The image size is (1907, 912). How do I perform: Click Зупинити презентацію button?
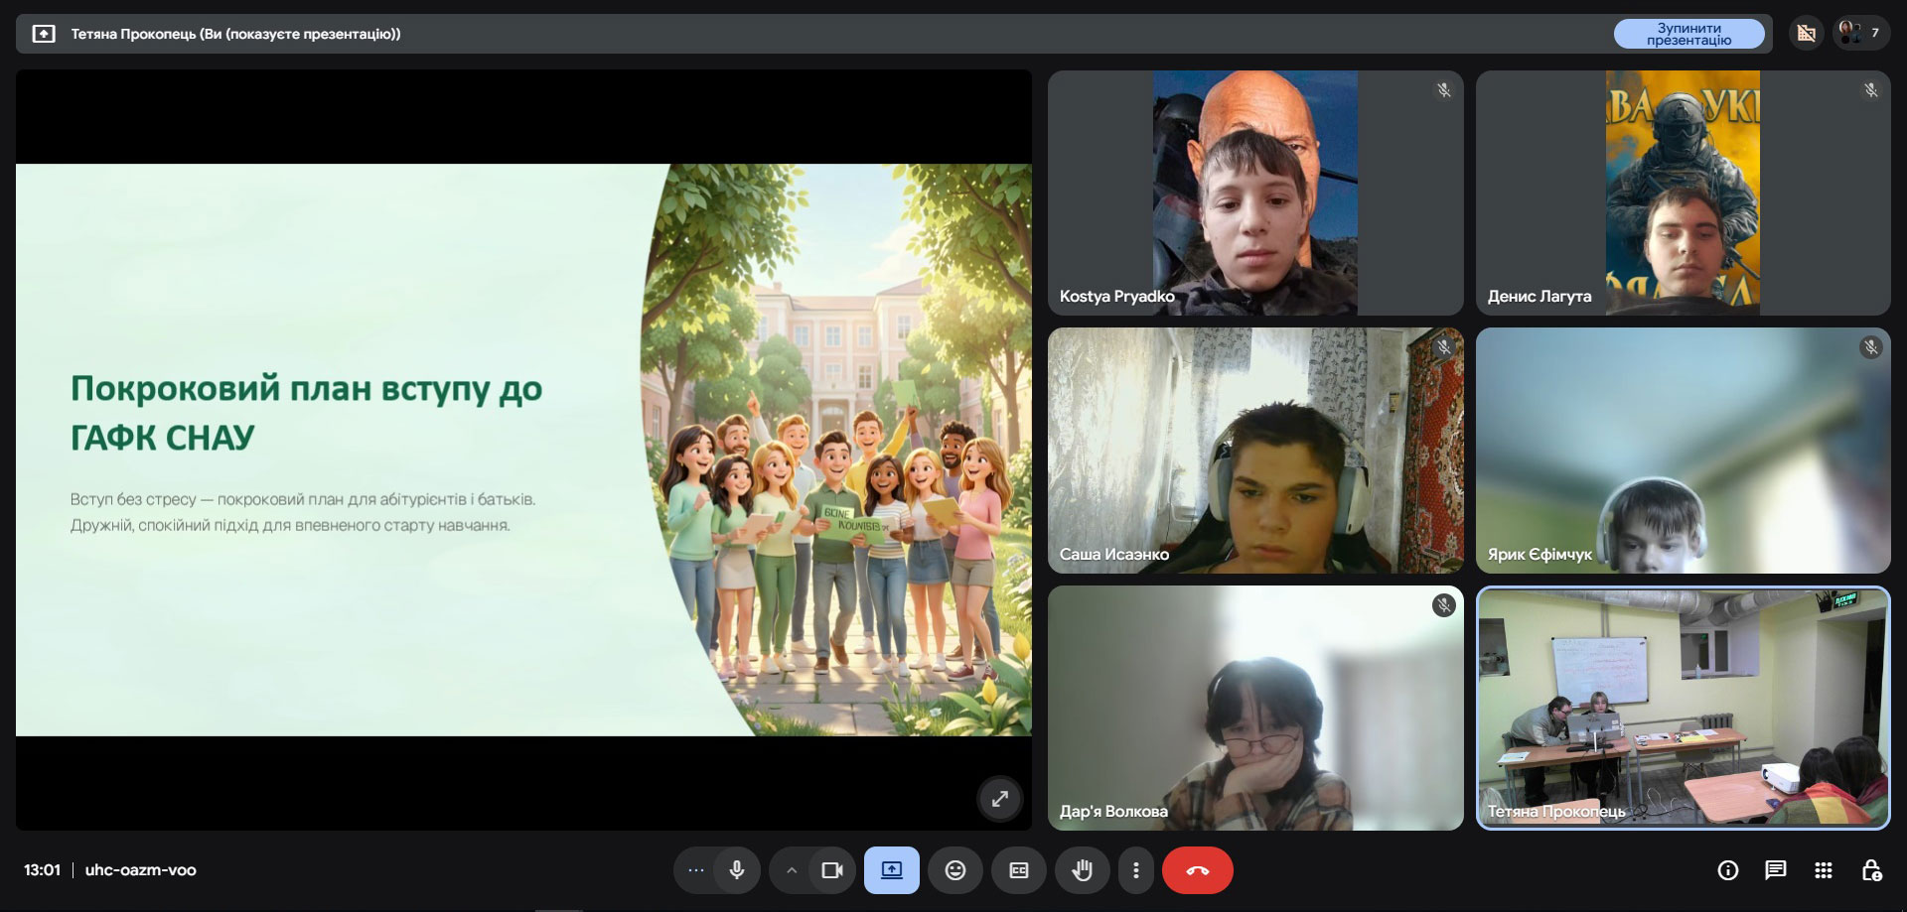pos(1687,34)
